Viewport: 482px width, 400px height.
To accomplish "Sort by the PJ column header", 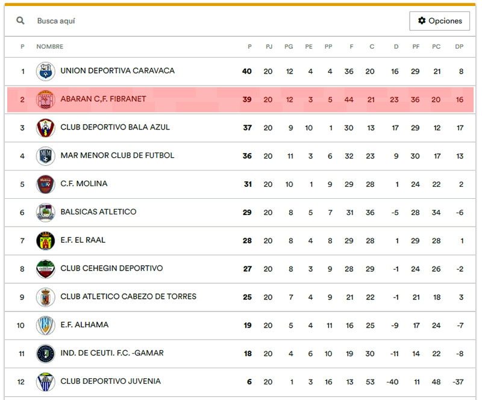I will click(269, 46).
